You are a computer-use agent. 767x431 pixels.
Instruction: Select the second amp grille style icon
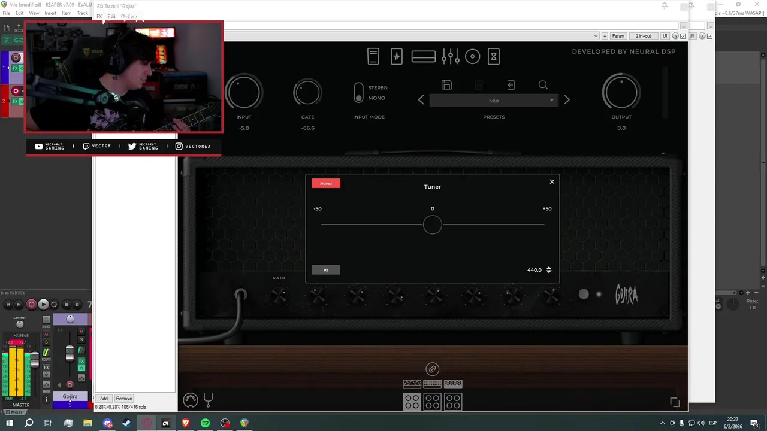click(x=432, y=384)
